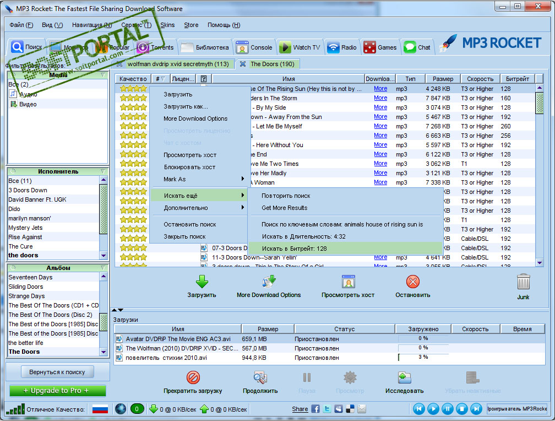Open the Watch TV tab
Screen dimensions: 555x421
(300, 47)
